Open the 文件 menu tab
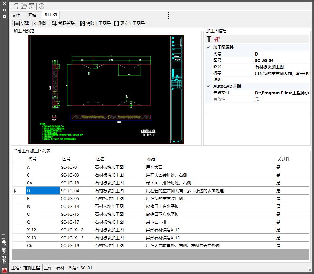 click(16, 15)
